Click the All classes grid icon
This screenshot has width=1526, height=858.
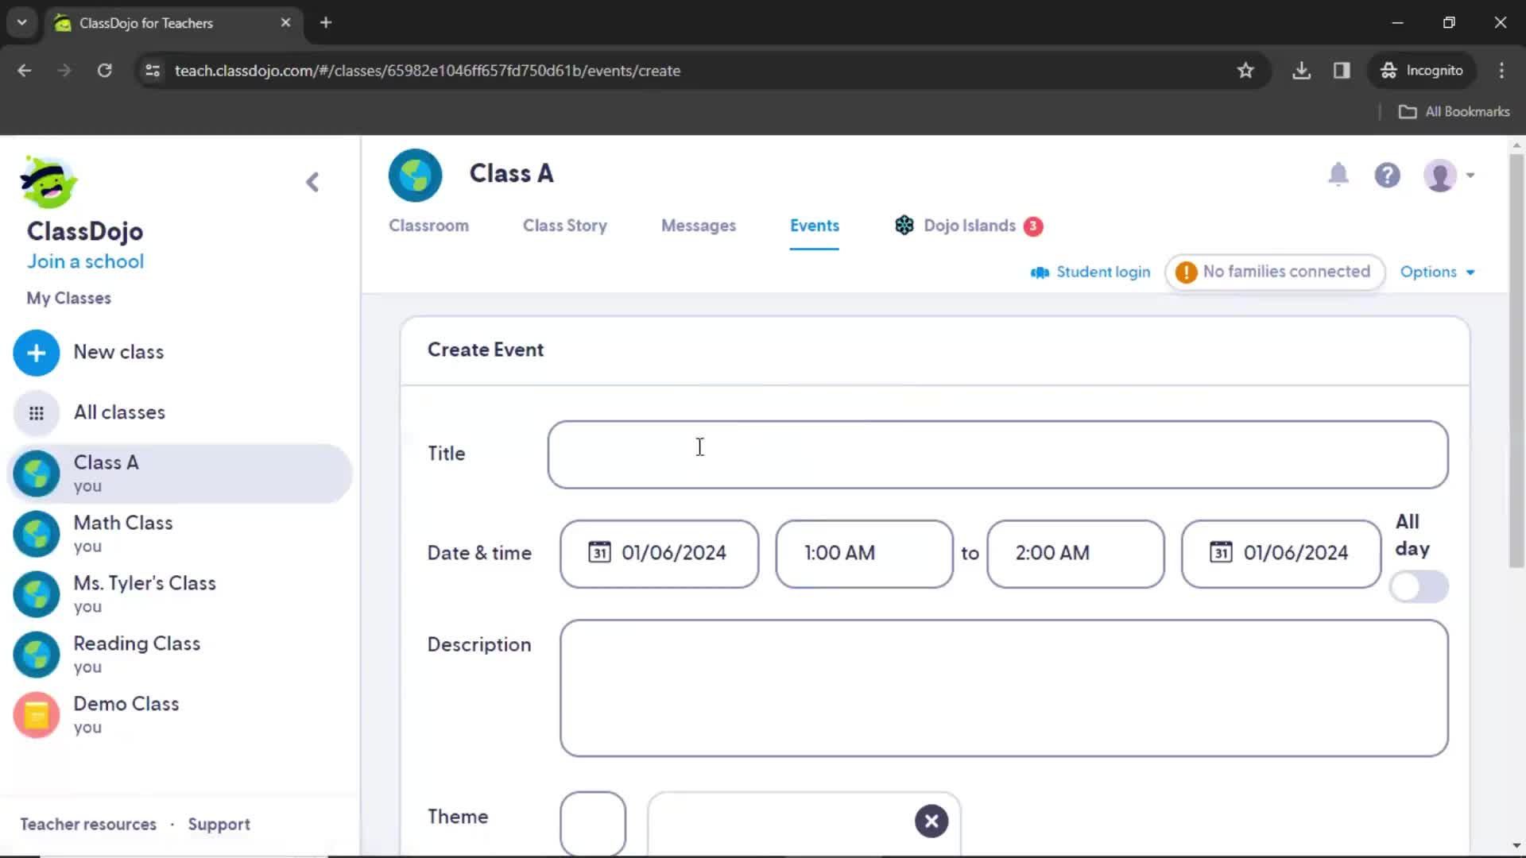click(x=37, y=412)
